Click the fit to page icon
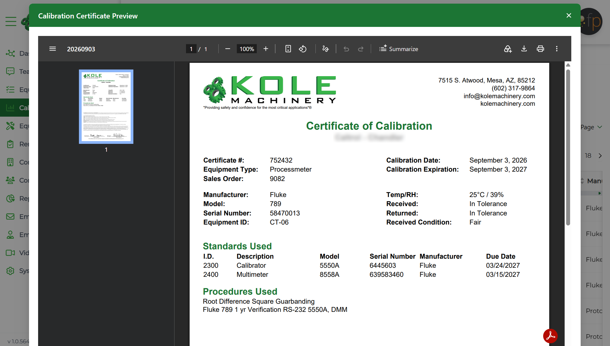 (288, 49)
